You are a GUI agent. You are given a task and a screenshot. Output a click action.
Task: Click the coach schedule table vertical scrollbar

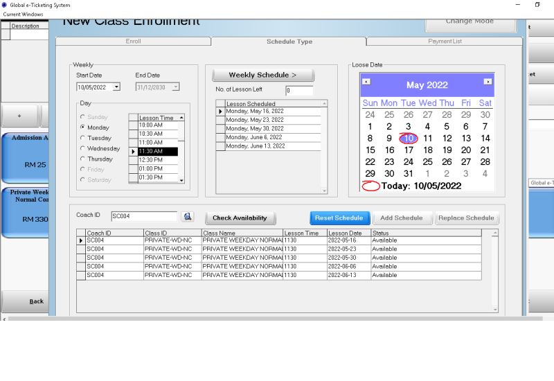coord(494,270)
